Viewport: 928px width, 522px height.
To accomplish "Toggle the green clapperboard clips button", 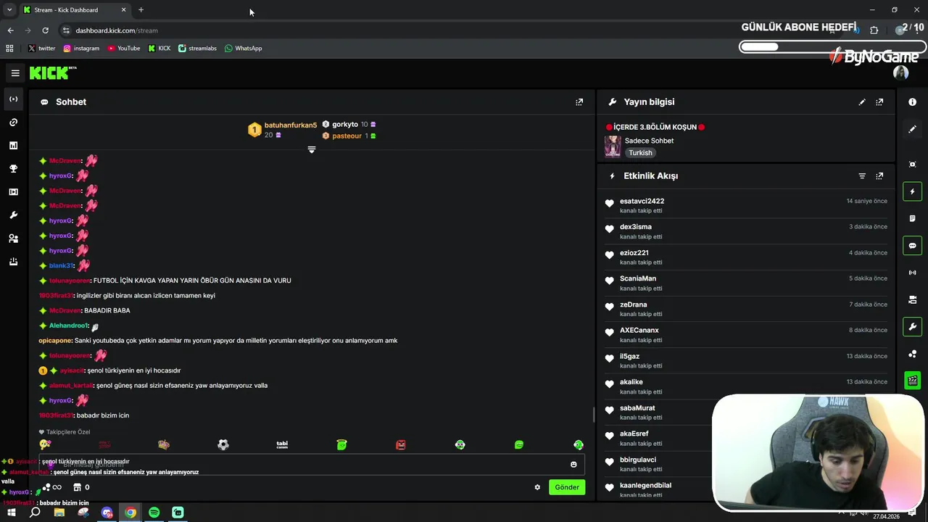I will (x=912, y=381).
